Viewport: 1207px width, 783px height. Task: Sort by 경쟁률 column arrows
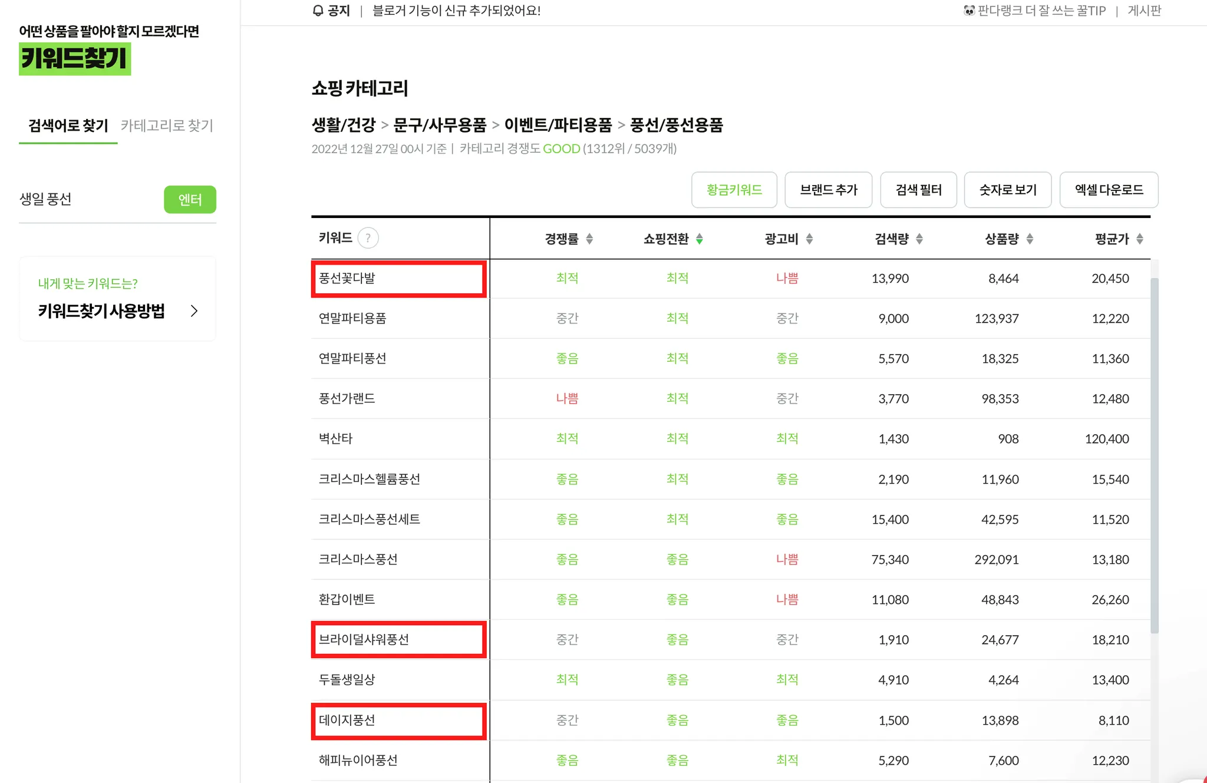click(589, 239)
